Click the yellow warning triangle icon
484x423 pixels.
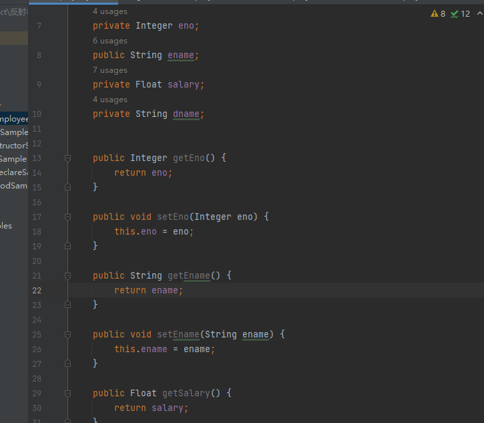(x=435, y=13)
